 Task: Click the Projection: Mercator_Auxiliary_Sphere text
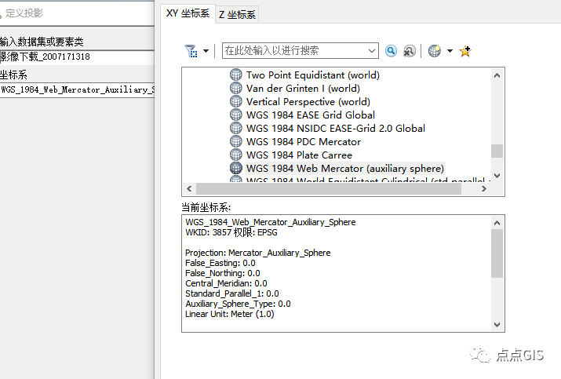tap(257, 253)
